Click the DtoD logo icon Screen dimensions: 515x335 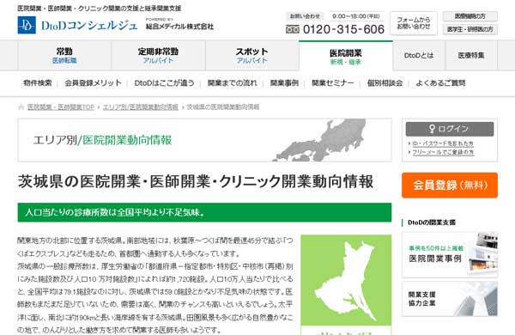coord(27,25)
